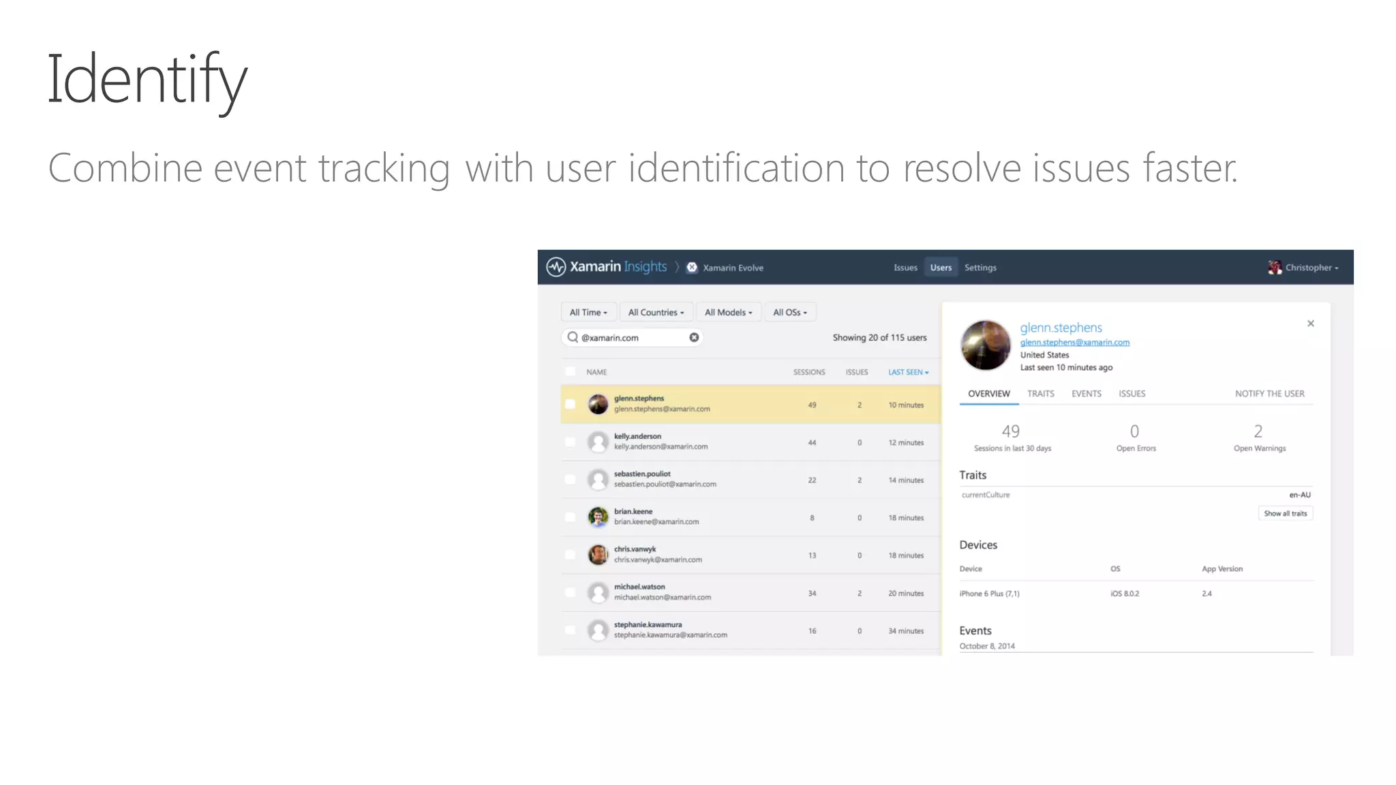Open glenn.stephens@xamarin.com email link
1396x785 pixels.
pyautogui.click(x=1074, y=342)
